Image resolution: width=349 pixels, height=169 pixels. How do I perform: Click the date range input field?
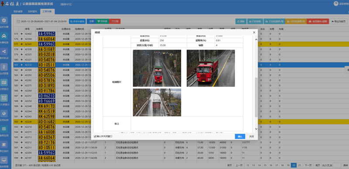(x=42, y=22)
